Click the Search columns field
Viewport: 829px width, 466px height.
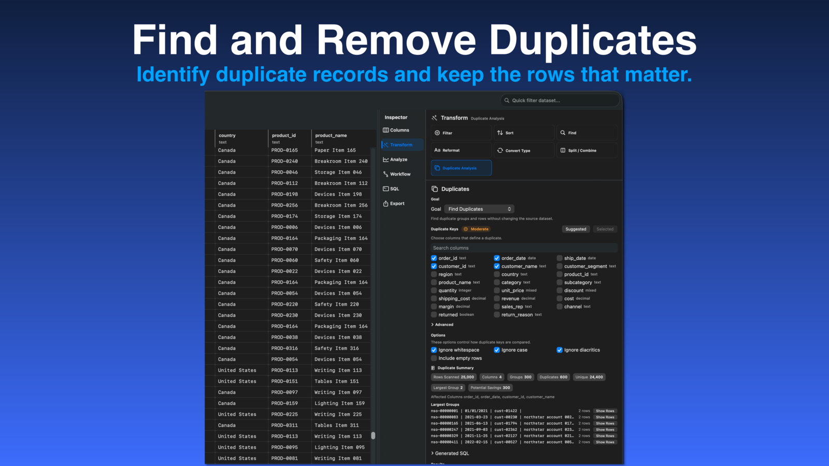(x=524, y=248)
